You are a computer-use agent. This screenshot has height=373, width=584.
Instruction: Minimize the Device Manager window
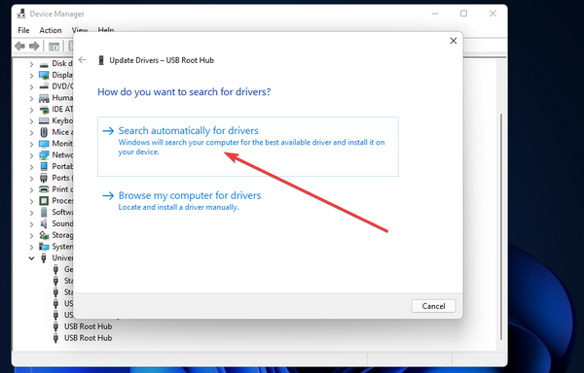point(435,14)
